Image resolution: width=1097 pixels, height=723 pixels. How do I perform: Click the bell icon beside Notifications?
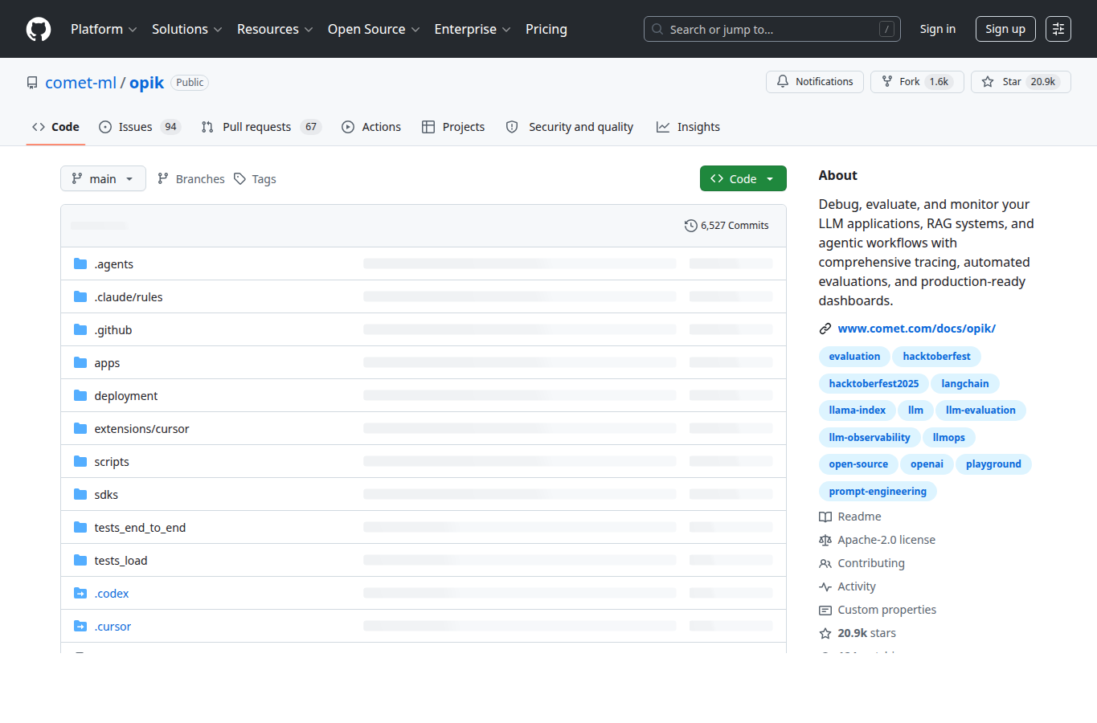783,82
